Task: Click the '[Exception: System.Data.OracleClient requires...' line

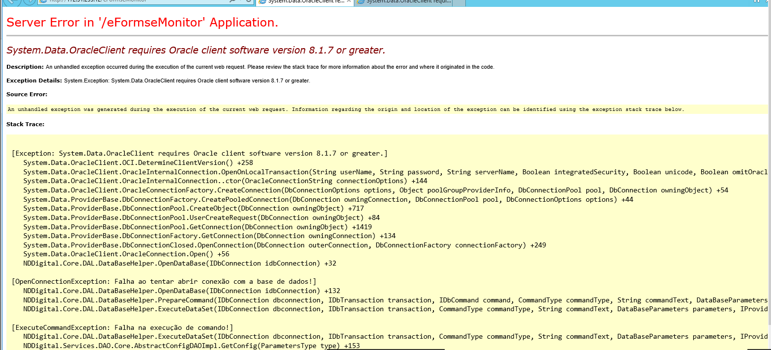Action: coord(200,154)
